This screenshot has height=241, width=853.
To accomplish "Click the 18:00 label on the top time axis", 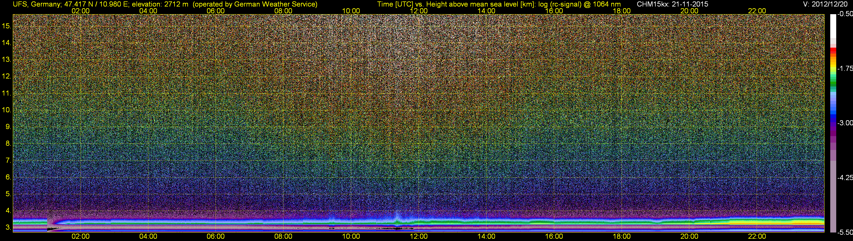I will (x=622, y=11).
